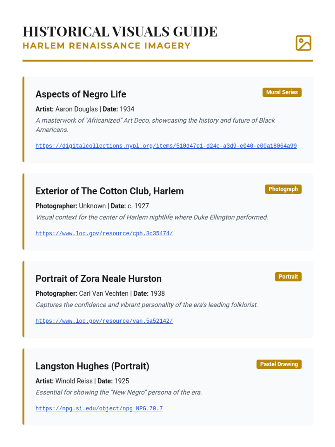Viewport: 335px width, 447px height.
Task: Click the Harlem Renaissance Imagery subtitle
Action: (106, 46)
